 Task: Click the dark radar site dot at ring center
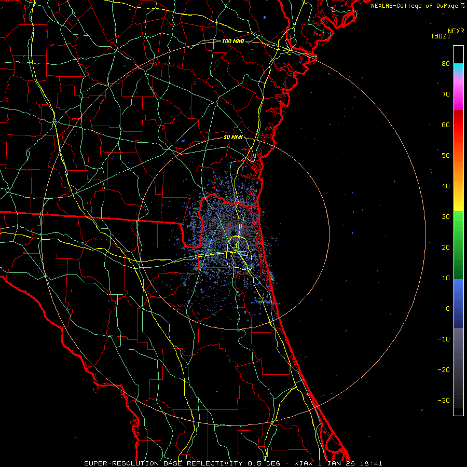233,232
